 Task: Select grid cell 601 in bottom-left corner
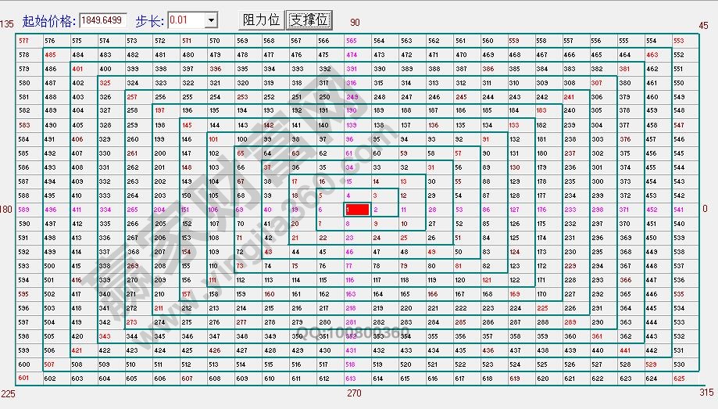pos(23,379)
